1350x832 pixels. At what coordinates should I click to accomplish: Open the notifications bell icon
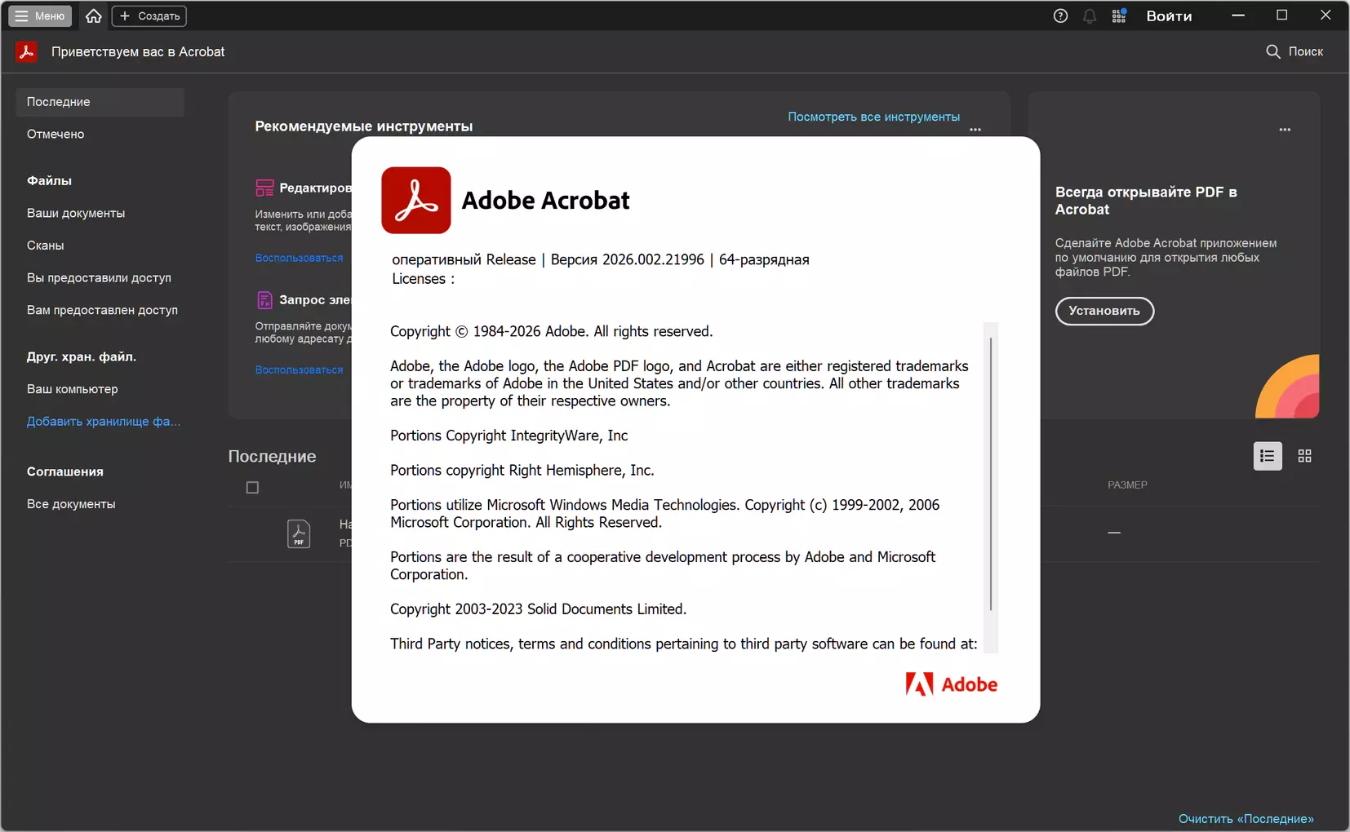[1090, 15]
